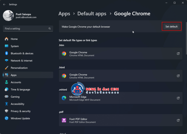Click the System monitor icon
The width and height of the screenshot is (187, 134).
pyautogui.click(x=6, y=46)
